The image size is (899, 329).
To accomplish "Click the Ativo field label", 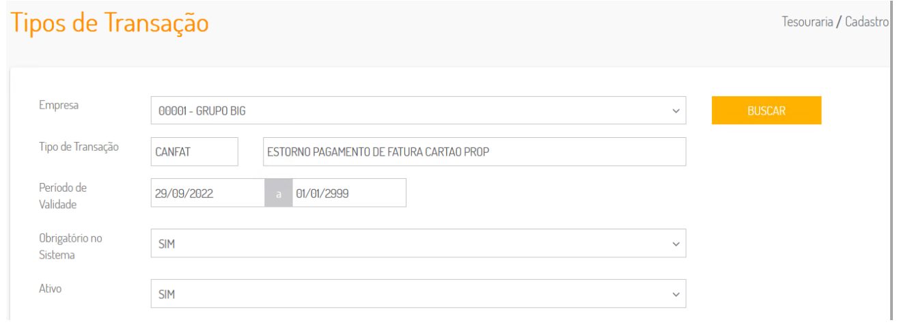I will 51,289.
